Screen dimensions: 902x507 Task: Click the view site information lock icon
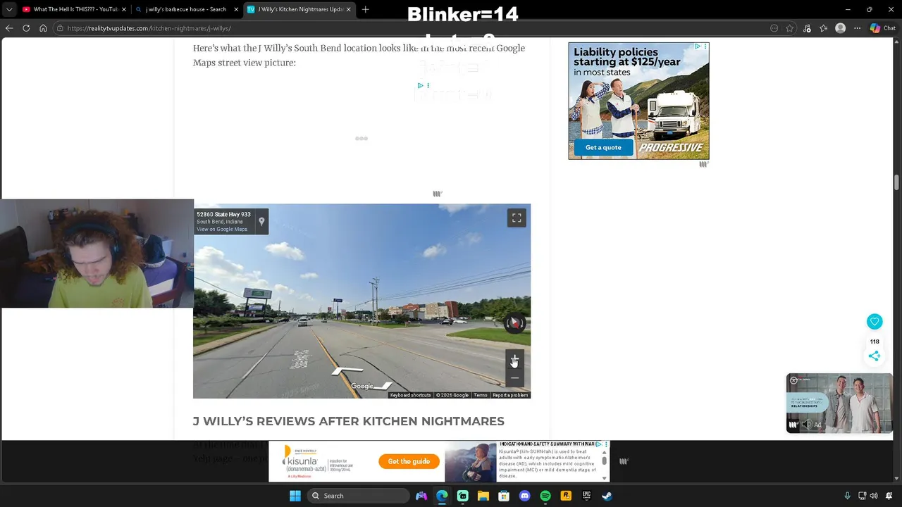tap(61, 28)
